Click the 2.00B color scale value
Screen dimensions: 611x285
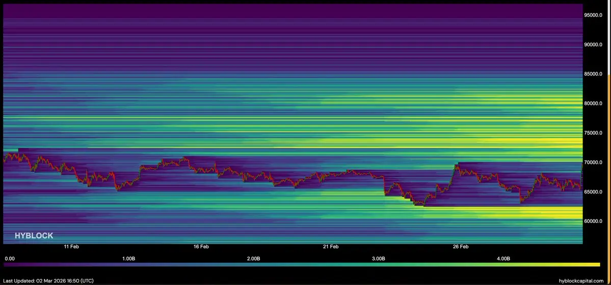pyautogui.click(x=253, y=259)
